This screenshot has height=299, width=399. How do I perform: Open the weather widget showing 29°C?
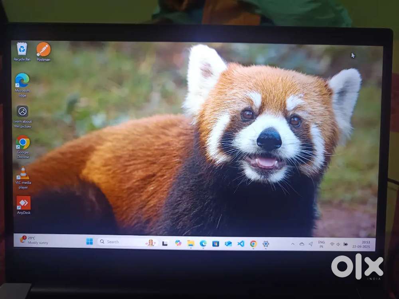34,240
